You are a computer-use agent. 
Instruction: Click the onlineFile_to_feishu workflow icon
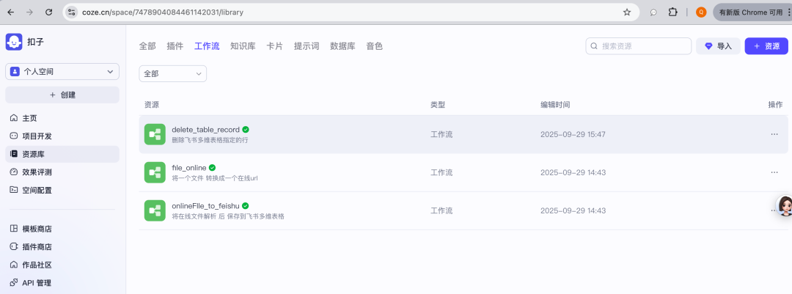pyautogui.click(x=154, y=210)
